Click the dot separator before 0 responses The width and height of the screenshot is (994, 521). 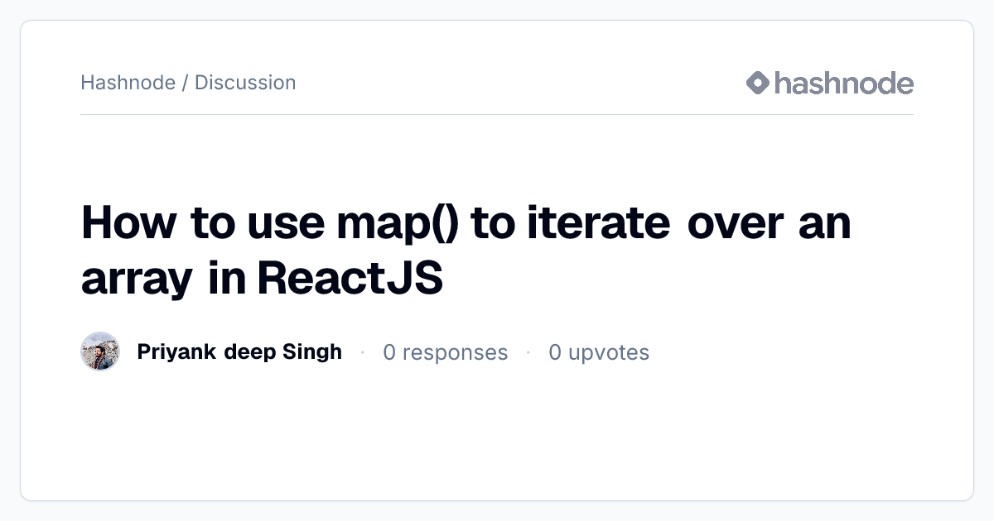[363, 353]
